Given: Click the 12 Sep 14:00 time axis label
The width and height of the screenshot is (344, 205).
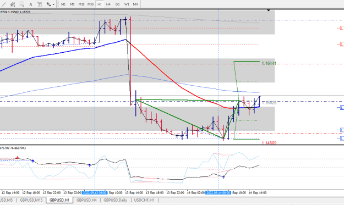Looking at the screenshot, I should [x=10, y=193].
